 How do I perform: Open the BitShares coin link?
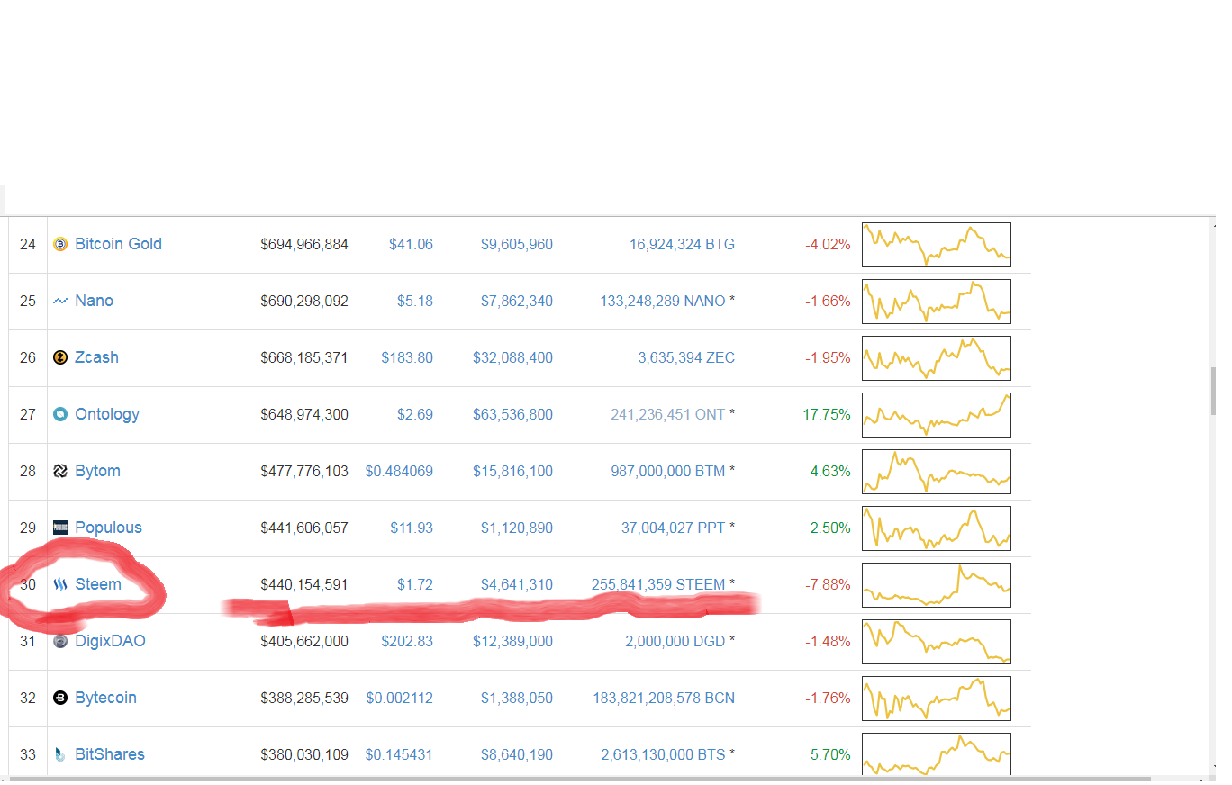coord(110,754)
